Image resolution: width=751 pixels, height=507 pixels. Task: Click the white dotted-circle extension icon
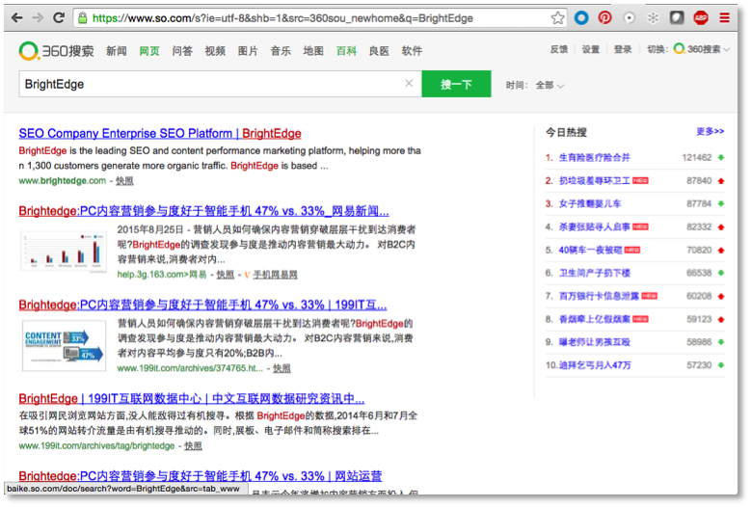[630, 18]
